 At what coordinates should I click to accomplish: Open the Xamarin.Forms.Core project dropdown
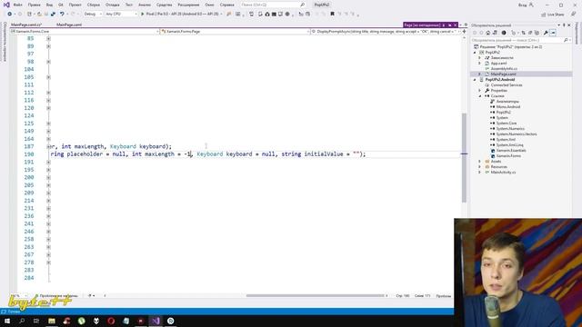(x=85, y=32)
